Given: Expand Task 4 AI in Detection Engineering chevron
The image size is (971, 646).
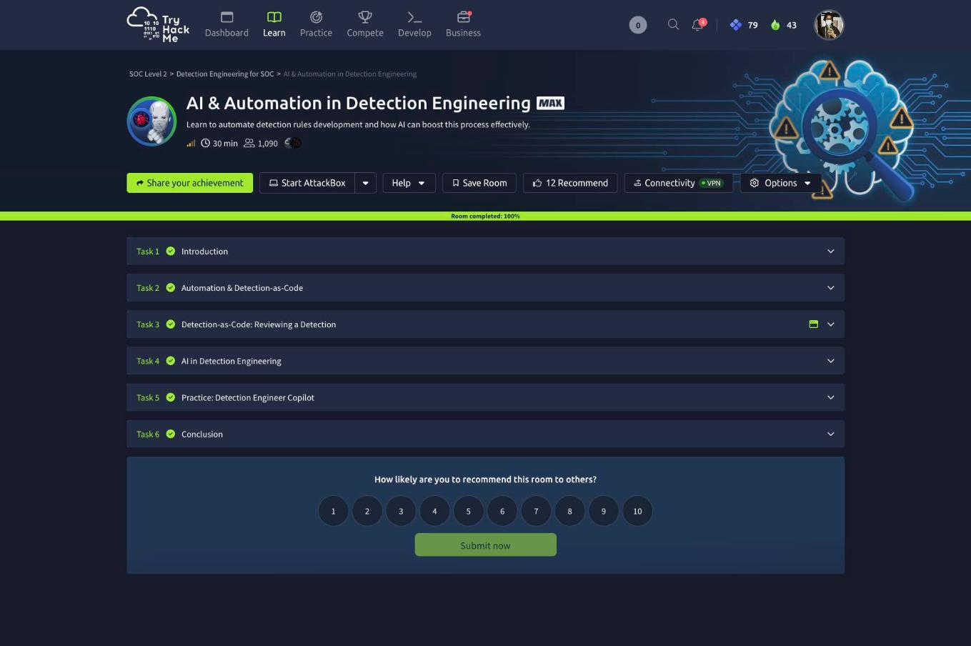Looking at the screenshot, I should (x=830, y=361).
